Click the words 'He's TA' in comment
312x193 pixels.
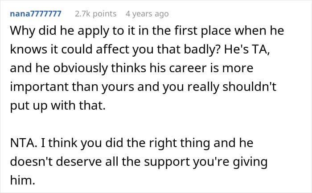coord(247,49)
